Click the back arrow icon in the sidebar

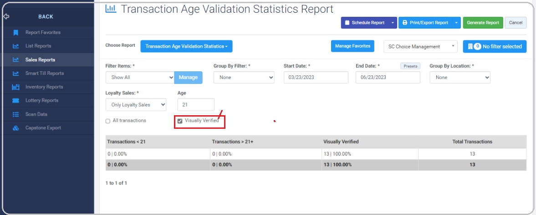pos(6,16)
